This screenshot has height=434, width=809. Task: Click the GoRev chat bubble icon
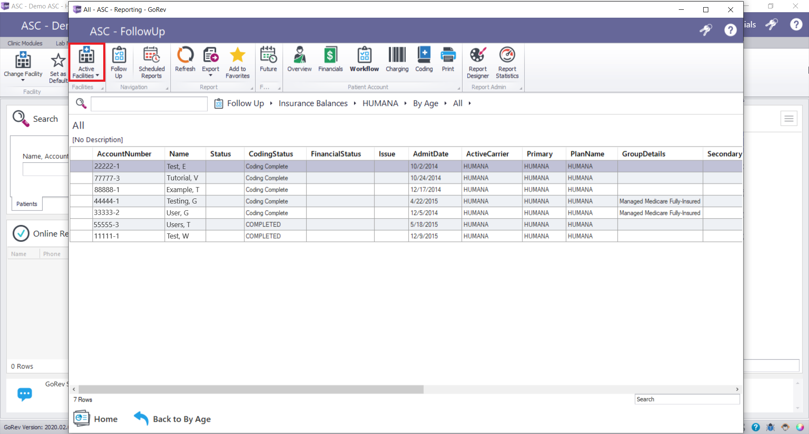tap(24, 394)
